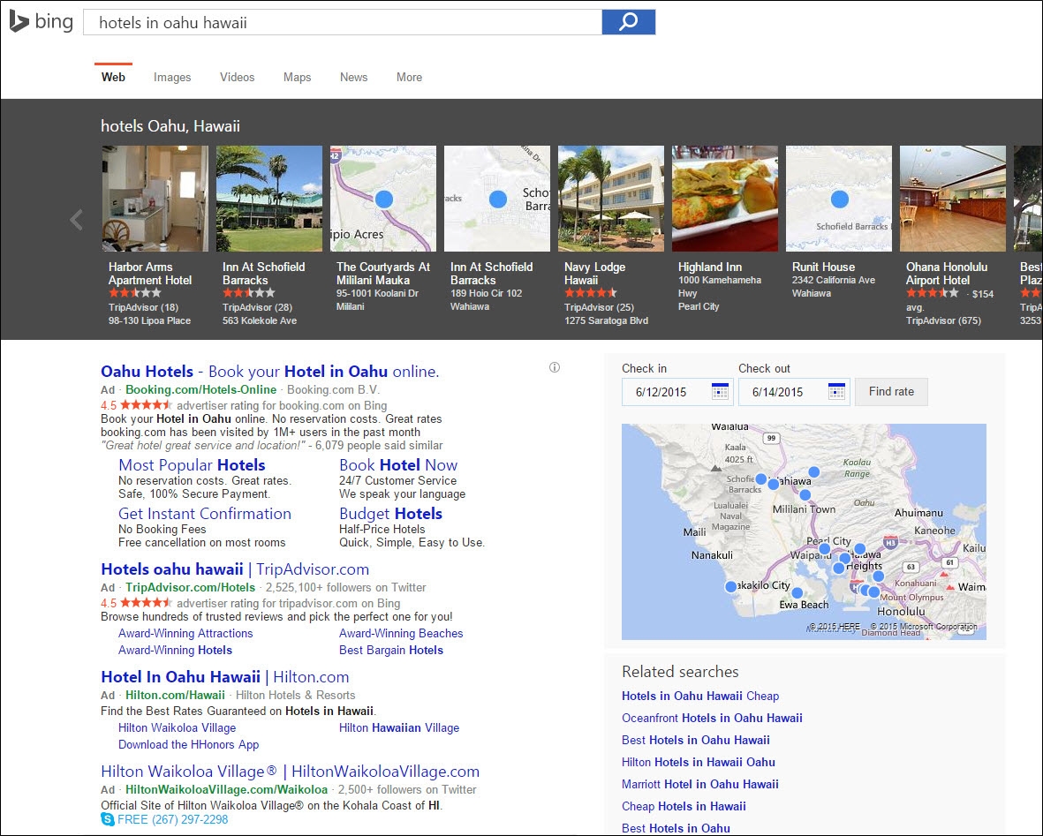The width and height of the screenshot is (1043, 836).
Task: Click the magnifying glass search button
Action: (629, 22)
